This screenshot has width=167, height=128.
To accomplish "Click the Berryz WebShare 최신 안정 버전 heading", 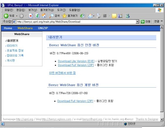I will click(x=74, y=45).
